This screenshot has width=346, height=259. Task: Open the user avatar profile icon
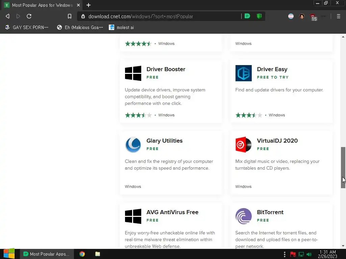click(302, 16)
